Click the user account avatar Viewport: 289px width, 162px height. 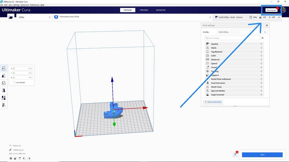(284, 10)
